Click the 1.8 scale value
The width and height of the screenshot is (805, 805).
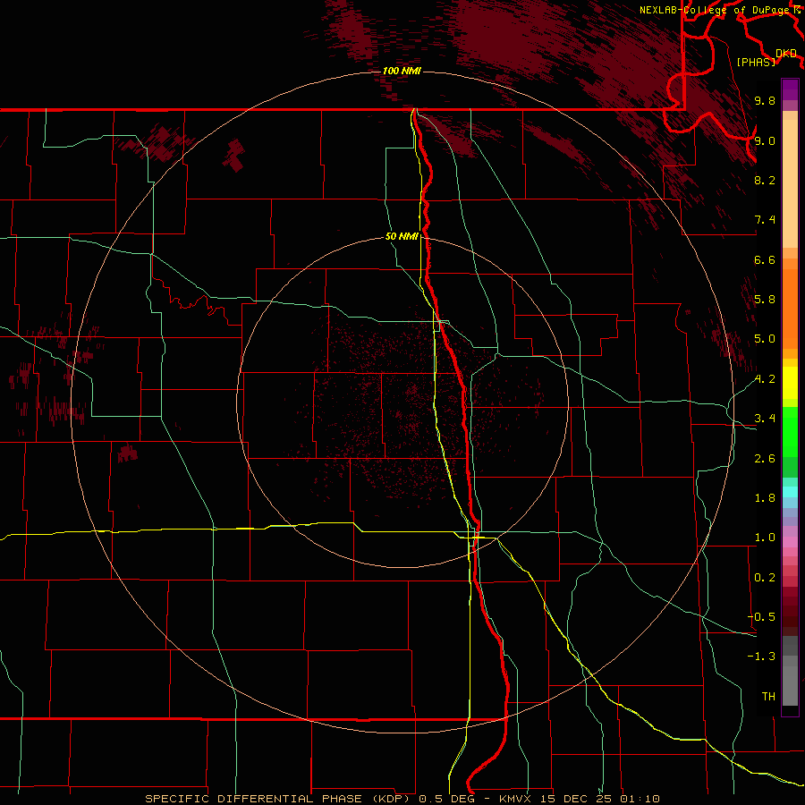click(x=765, y=498)
